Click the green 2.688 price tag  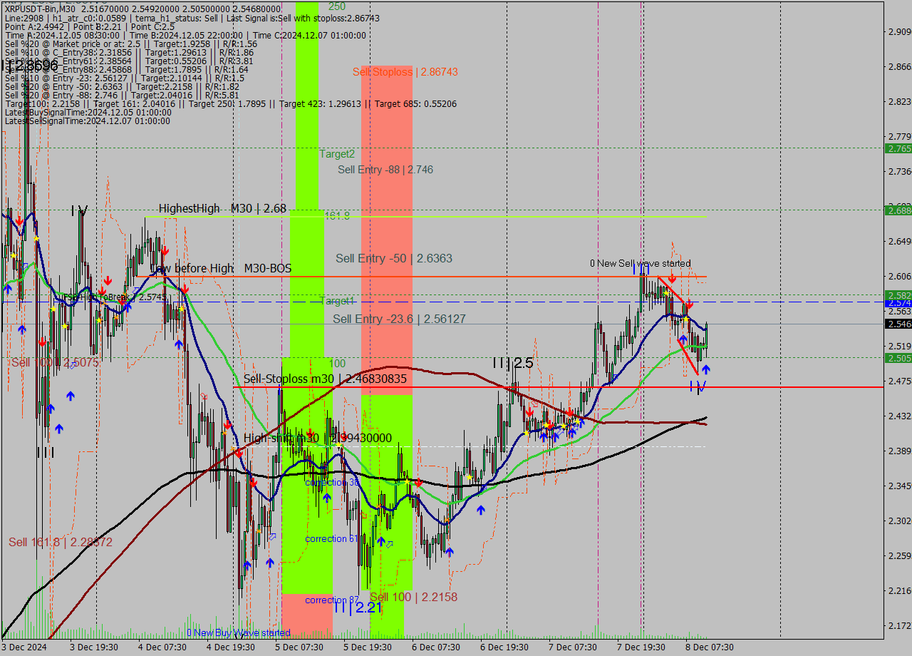898,210
